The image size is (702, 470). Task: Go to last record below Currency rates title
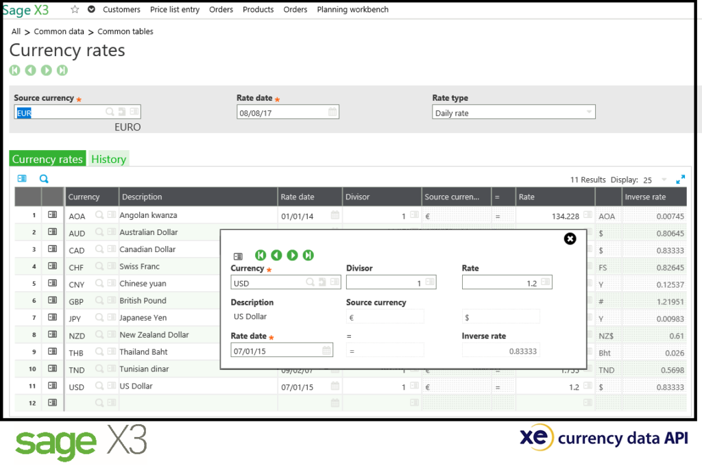point(62,70)
